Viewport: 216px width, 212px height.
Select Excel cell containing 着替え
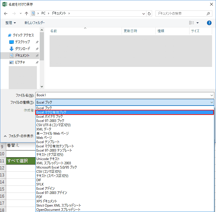point(21,147)
